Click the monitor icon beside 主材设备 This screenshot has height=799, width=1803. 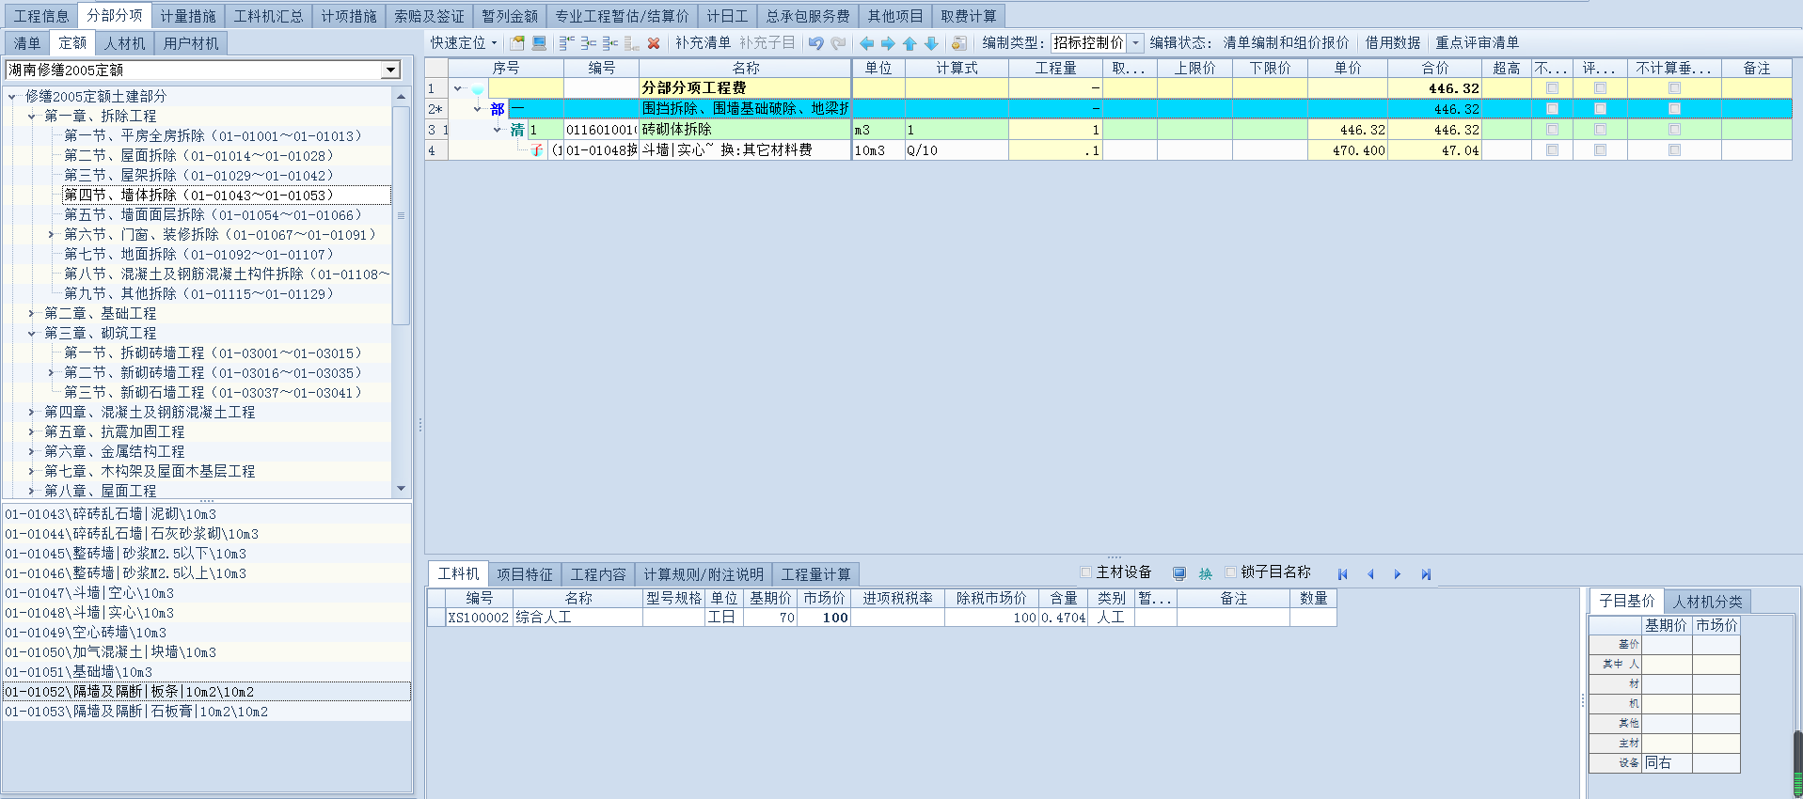1179,573
